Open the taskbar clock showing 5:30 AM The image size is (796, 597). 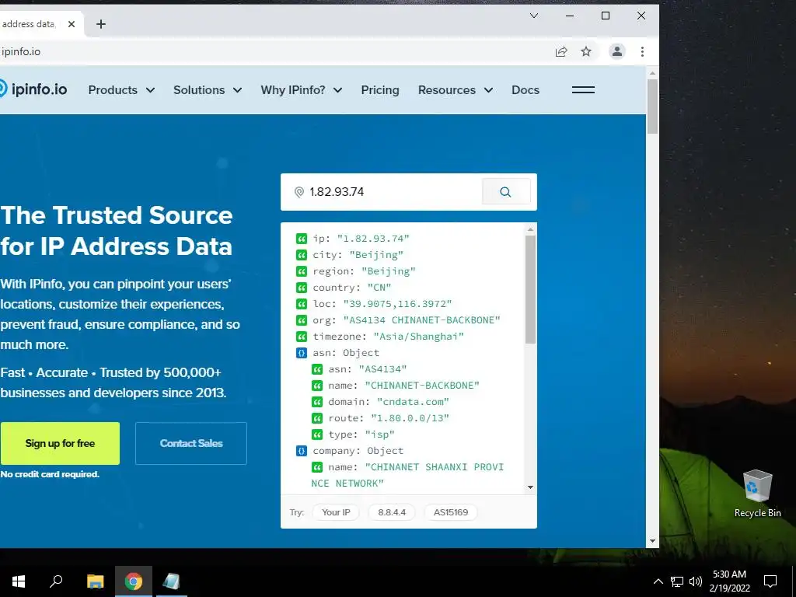tap(729, 581)
